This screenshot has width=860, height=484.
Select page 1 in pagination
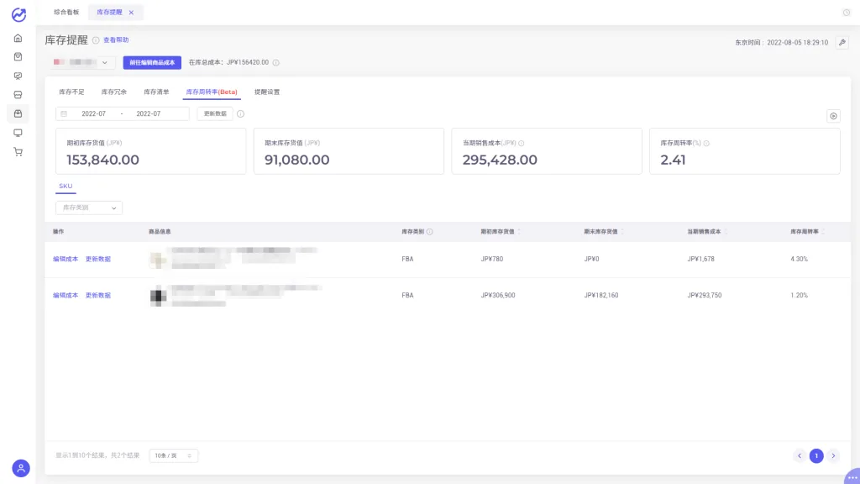point(816,456)
